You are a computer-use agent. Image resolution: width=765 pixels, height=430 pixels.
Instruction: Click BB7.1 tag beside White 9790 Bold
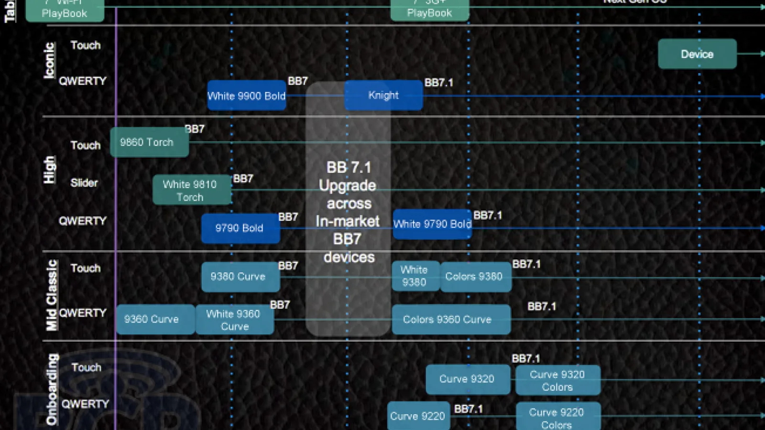pos(488,215)
